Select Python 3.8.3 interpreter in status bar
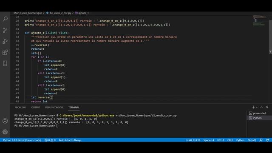Image resolution: width=272 pixels, height=153 pixels. tap(22, 140)
